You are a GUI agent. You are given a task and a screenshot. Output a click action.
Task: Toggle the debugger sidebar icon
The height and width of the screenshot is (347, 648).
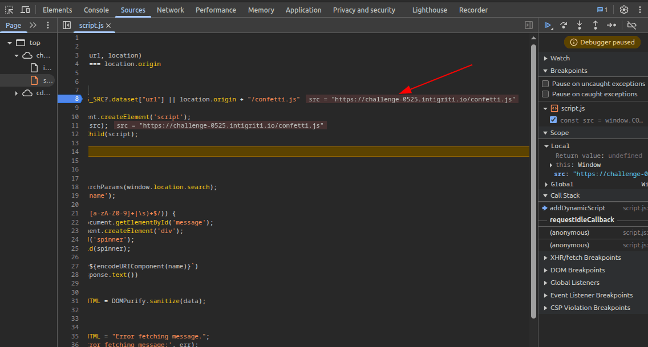tap(529, 25)
